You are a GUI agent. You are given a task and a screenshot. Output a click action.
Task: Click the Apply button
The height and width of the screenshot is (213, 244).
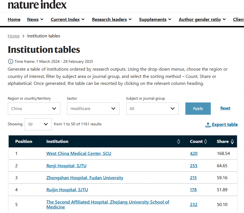[x=198, y=109]
